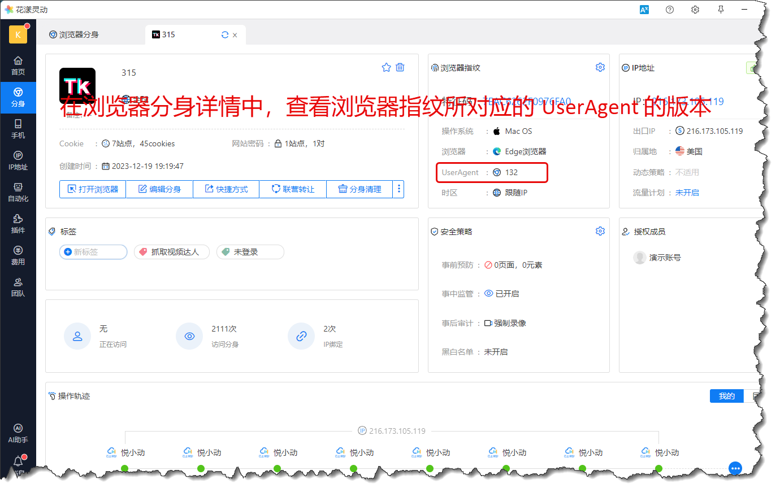Go to the 自动化 sidebar section
The image size is (780, 492).
click(18, 193)
